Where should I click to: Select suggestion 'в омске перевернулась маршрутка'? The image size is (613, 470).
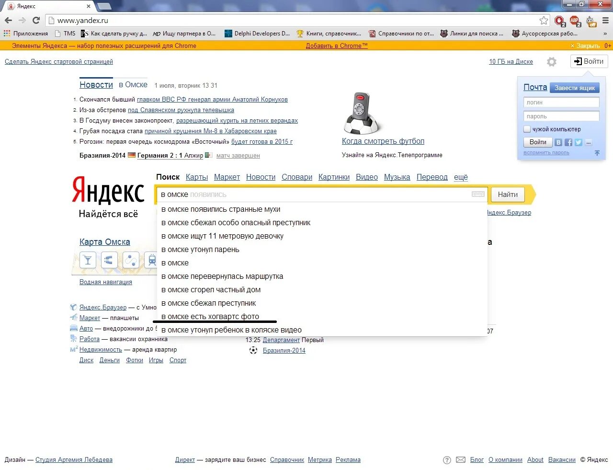pyautogui.click(x=322, y=276)
